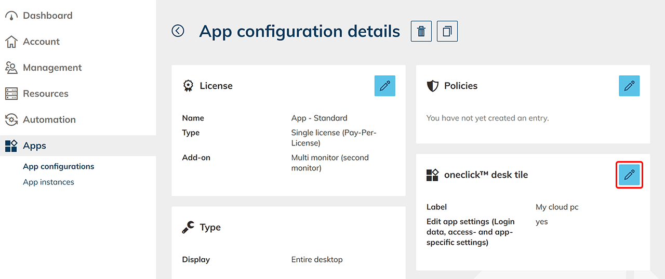Screen dimensions: 665x279
Task: Click the Policies shield icon
Action: tap(432, 86)
